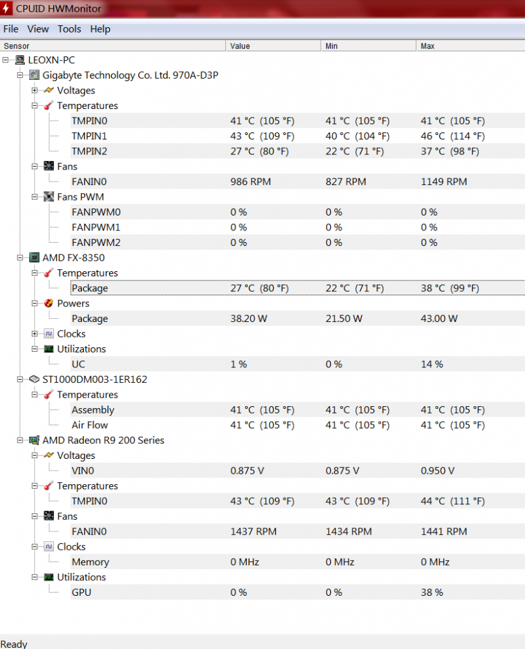Click the graphics card icon for Radeon R9
This screenshot has height=649, width=525.
coord(34,440)
